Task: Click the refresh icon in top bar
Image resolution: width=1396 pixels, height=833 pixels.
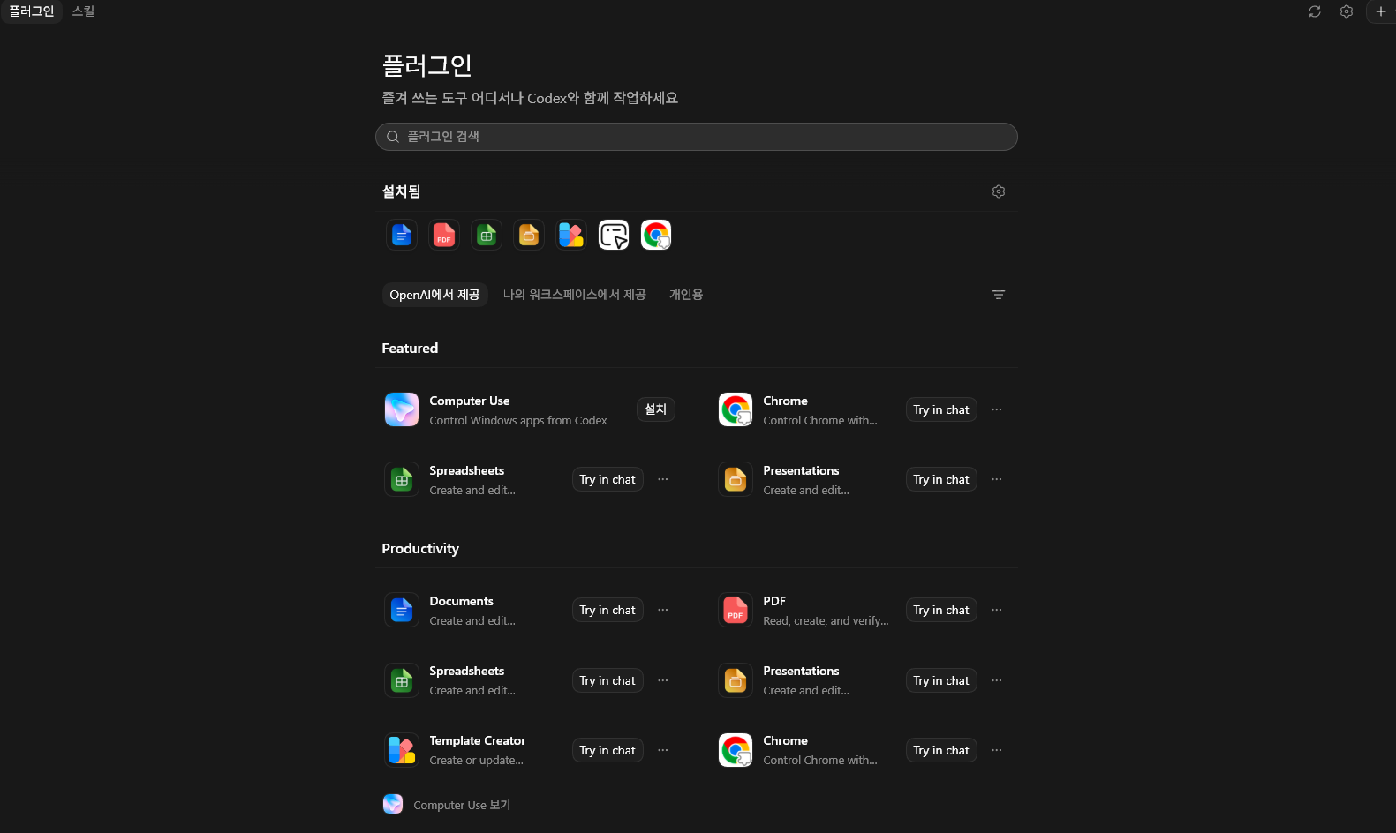Action: [x=1315, y=11]
